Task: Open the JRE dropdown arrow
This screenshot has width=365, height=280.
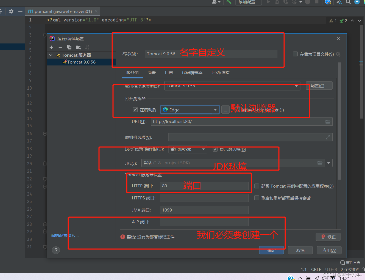Action: point(329,163)
